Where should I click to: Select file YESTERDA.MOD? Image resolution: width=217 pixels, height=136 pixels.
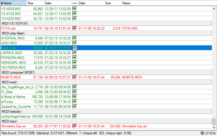point(14,68)
